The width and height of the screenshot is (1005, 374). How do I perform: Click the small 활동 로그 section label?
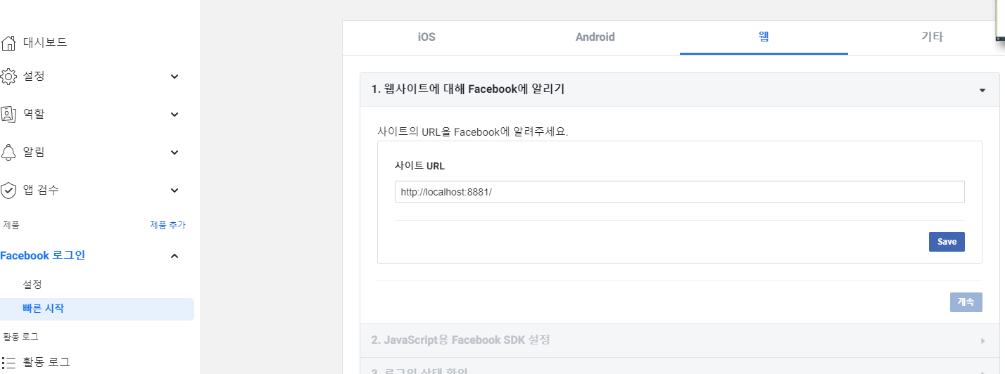click(x=20, y=337)
